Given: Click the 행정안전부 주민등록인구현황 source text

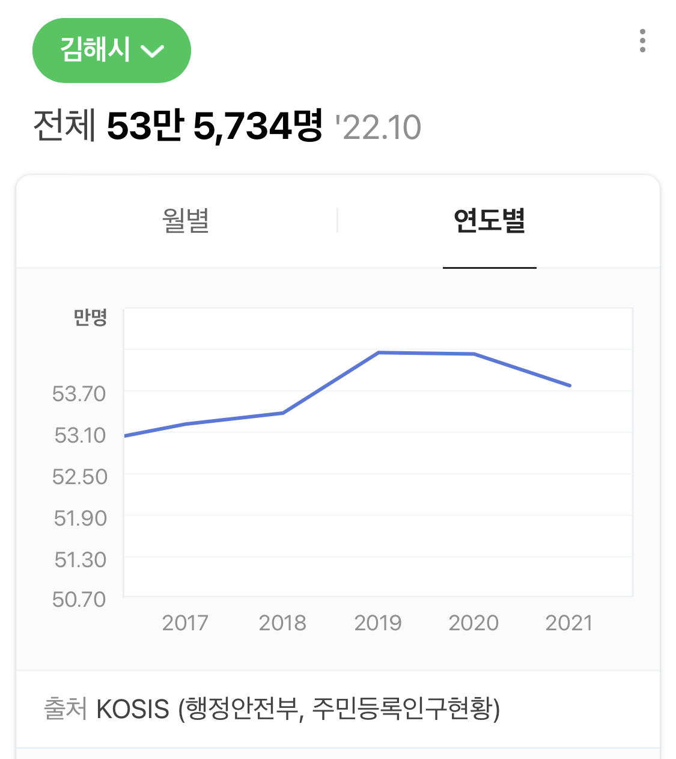Looking at the screenshot, I should click(x=340, y=709).
